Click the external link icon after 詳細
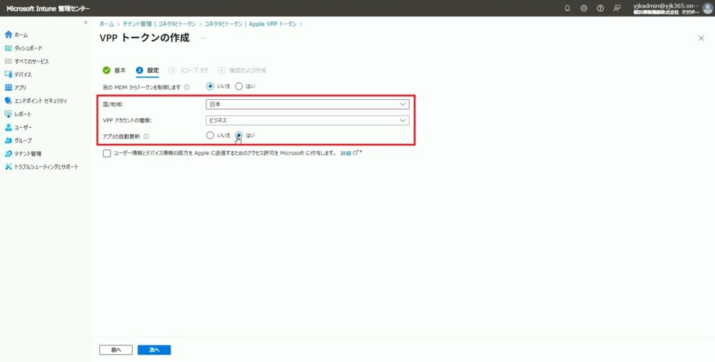The image size is (715, 362). click(x=355, y=153)
